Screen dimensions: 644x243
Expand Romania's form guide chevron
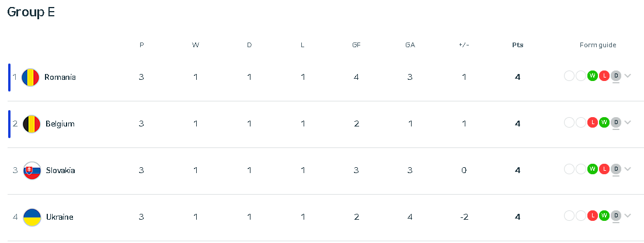coord(628,76)
